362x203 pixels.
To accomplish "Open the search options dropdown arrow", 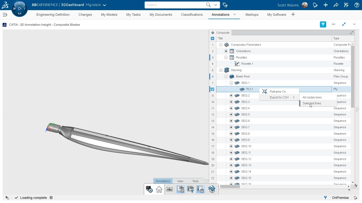I will [x=216, y=5].
